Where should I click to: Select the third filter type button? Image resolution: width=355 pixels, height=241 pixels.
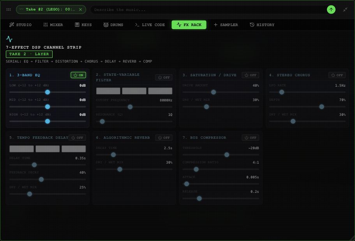click(x=160, y=91)
